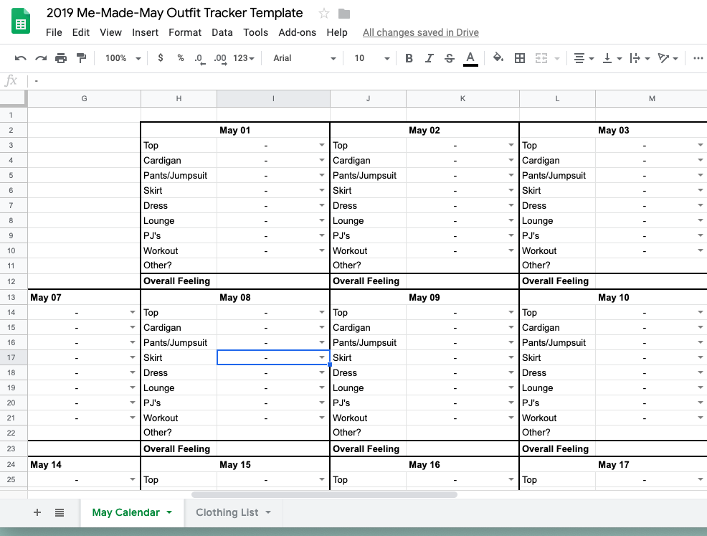Toggle Italic formatting
Viewport: 707px width, 536px height.
430,58
